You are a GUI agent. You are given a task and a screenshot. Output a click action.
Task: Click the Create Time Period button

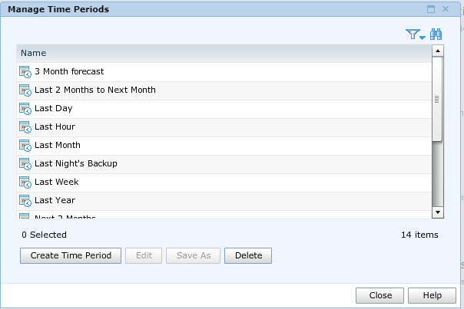(x=71, y=255)
